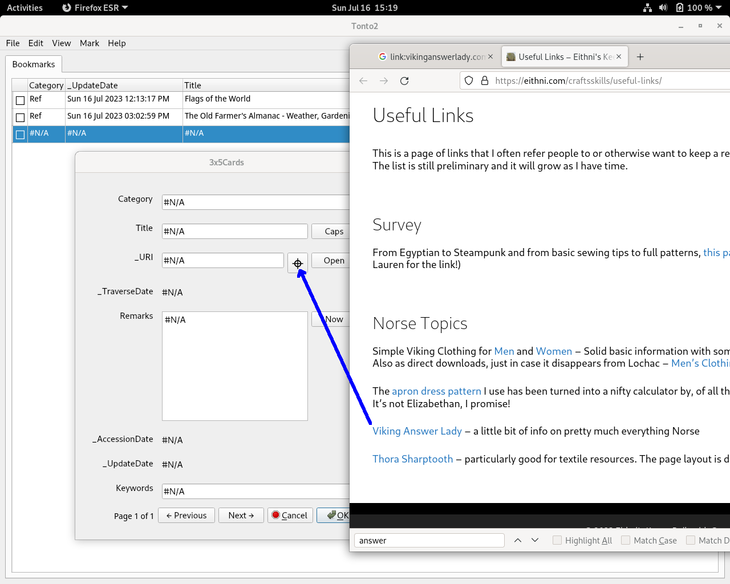
Task: Expand the Firefox ESR application menu
Action: 95,8
